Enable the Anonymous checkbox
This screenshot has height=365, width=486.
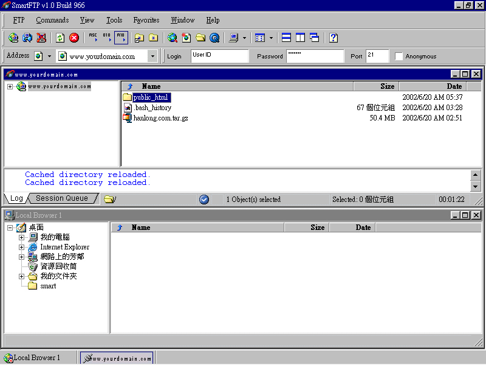tap(399, 56)
